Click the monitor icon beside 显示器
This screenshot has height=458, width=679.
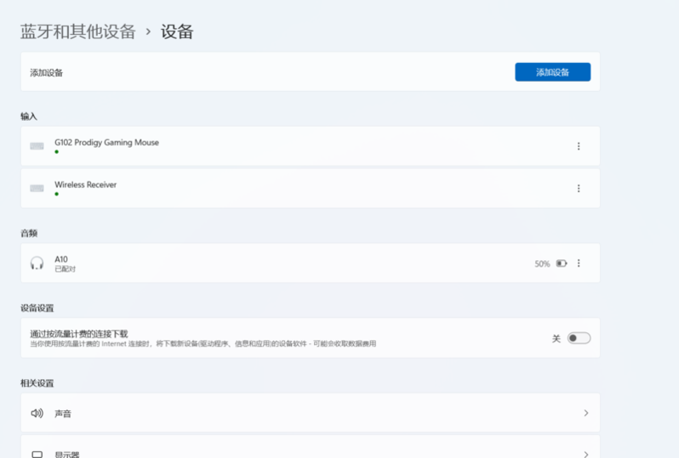pos(37,454)
